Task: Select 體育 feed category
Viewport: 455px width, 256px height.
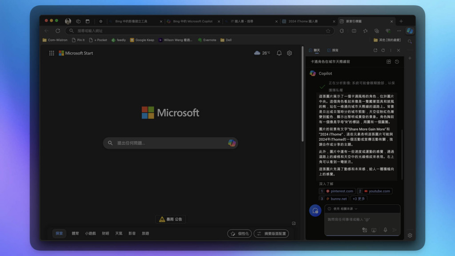Action: pyautogui.click(x=75, y=233)
